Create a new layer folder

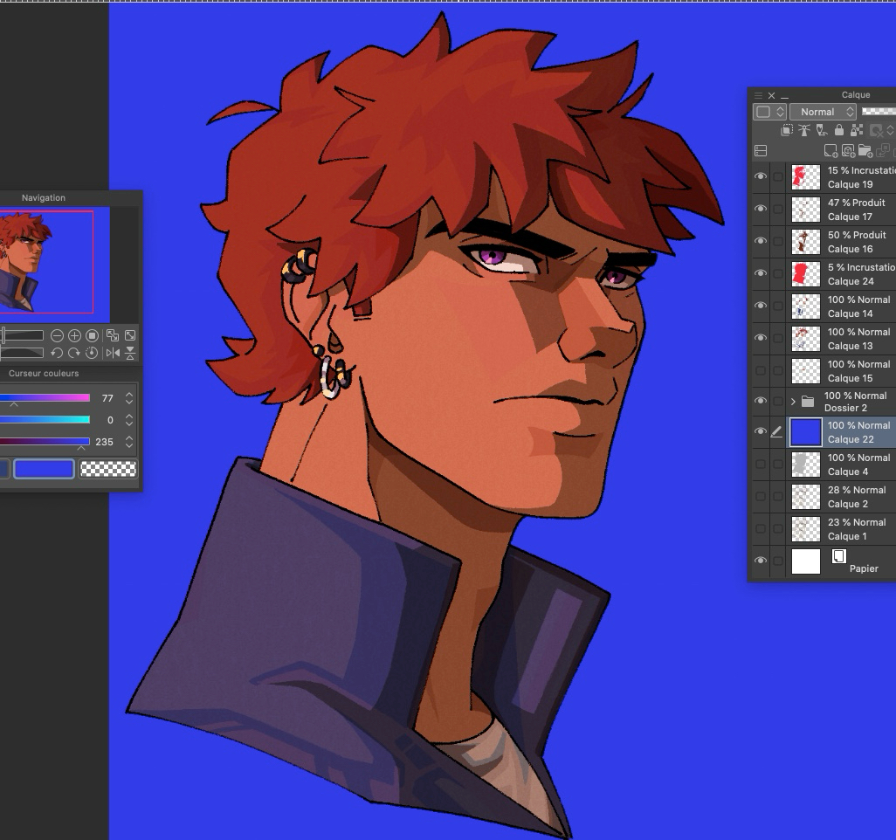865,151
